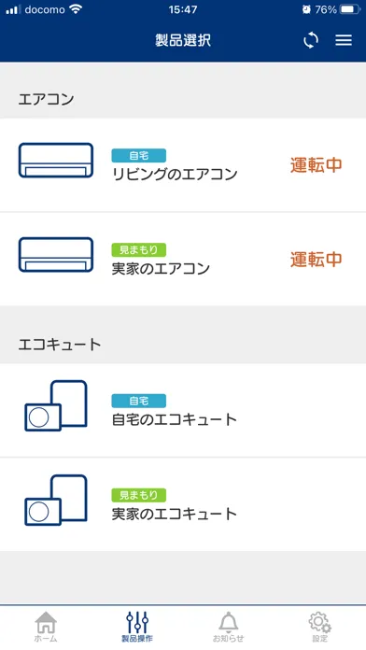Tap the EcoCute unit icon for 自宅のエコキュート
The height and width of the screenshot is (650, 366).
[x=56, y=405]
